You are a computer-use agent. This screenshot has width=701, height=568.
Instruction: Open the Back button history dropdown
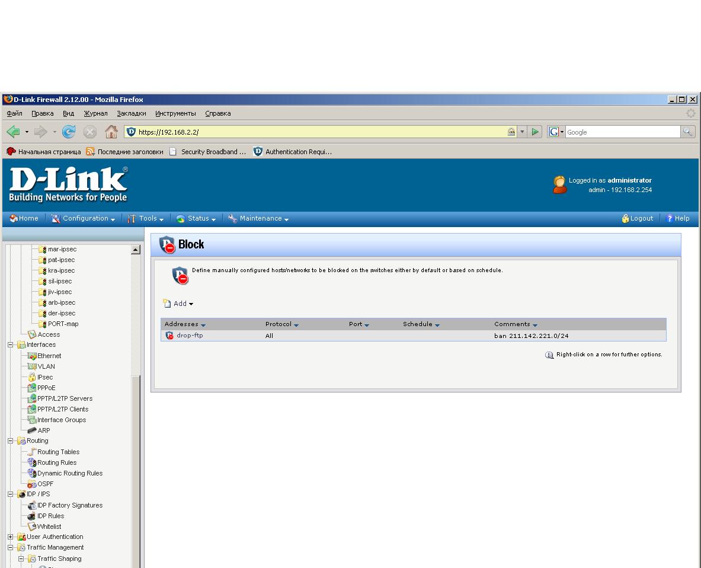coord(27,132)
